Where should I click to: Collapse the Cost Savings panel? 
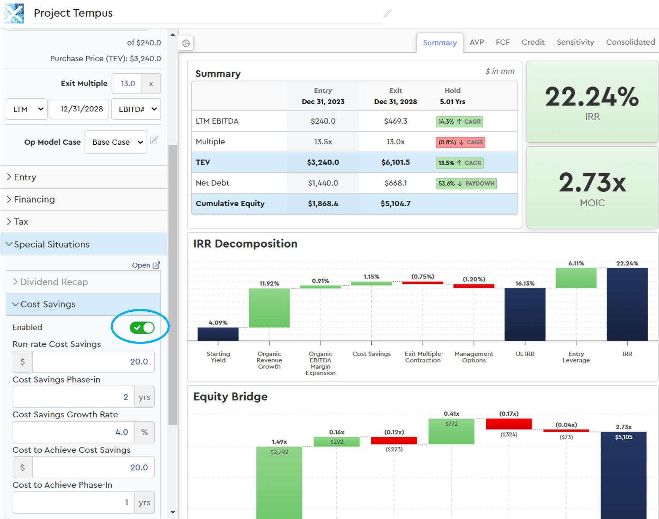[x=83, y=304]
